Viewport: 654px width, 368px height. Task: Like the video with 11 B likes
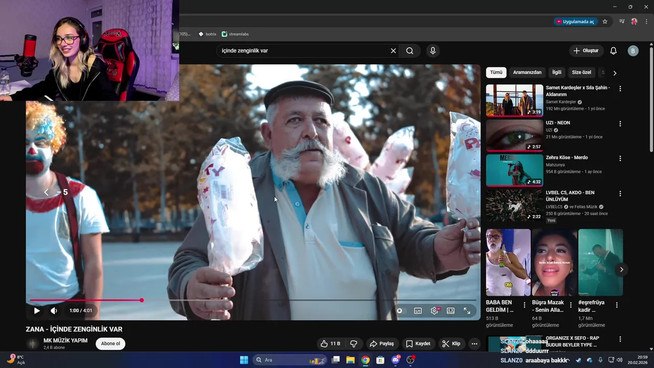tap(330, 343)
